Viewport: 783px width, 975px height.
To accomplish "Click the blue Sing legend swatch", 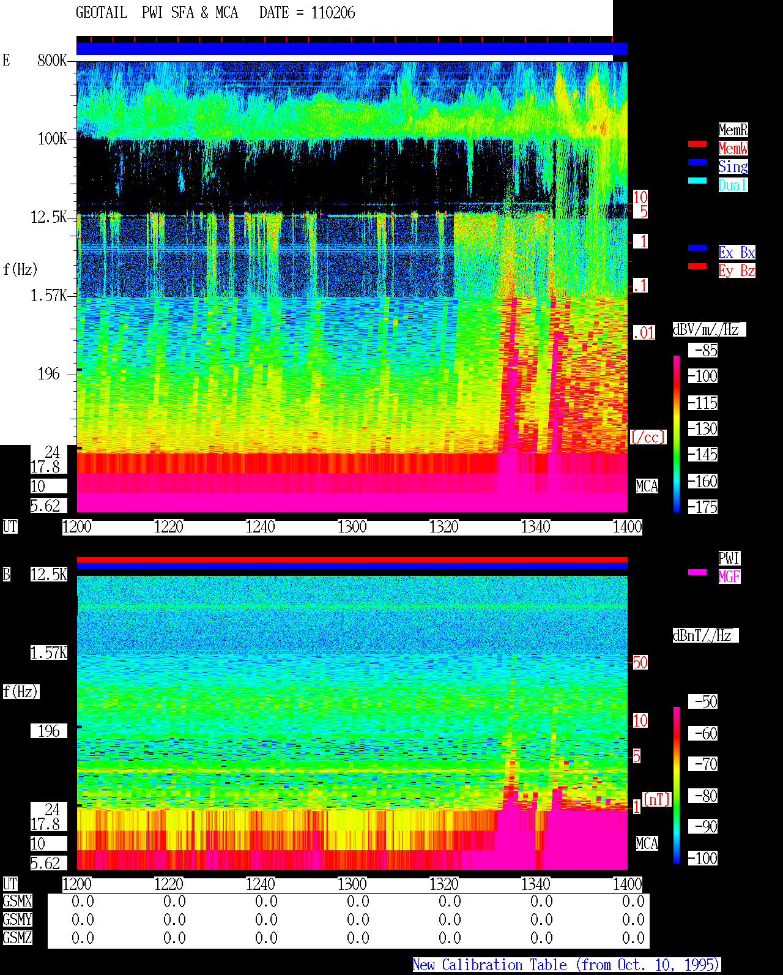I will pos(697,162).
